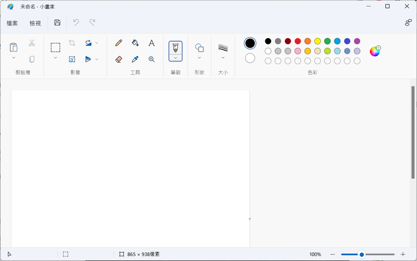Open the 檢視 (View) menu
The height and width of the screenshot is (261, 417).
[35, 23]
